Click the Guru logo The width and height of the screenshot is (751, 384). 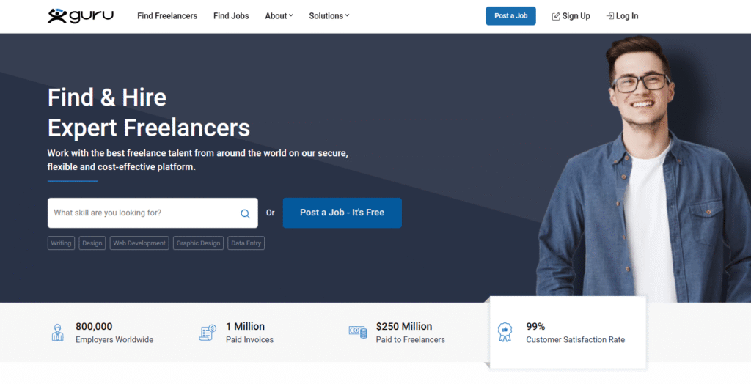coord(81,16)
